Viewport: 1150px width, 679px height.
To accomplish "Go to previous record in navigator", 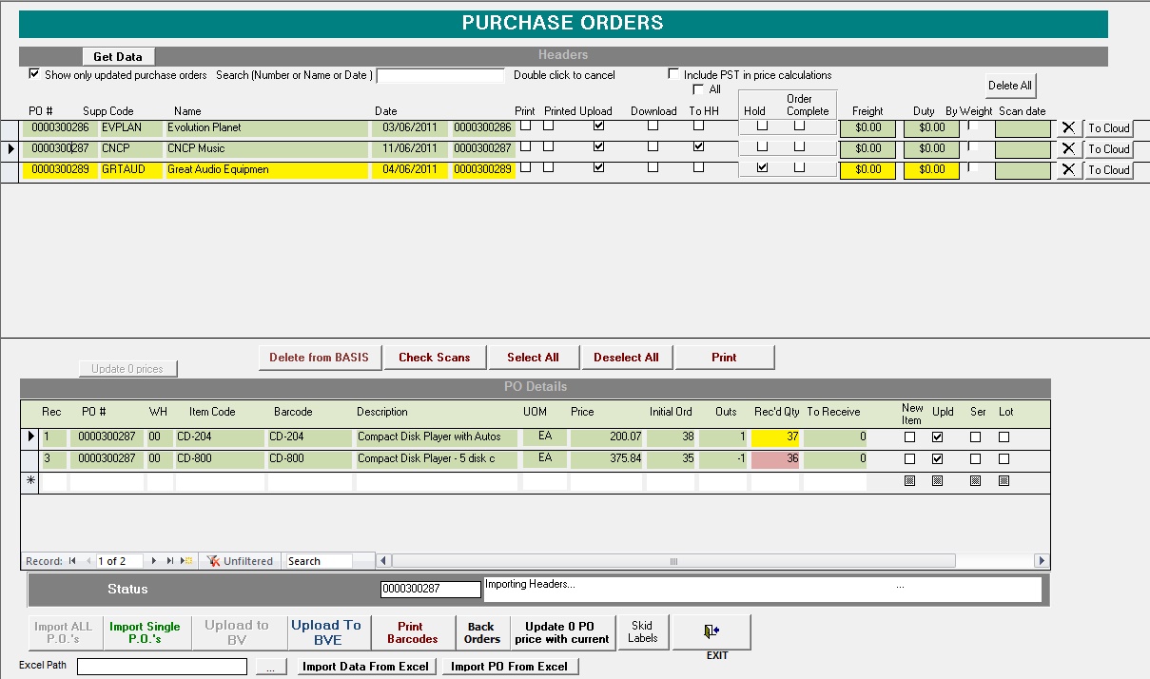I will [88, 561].
